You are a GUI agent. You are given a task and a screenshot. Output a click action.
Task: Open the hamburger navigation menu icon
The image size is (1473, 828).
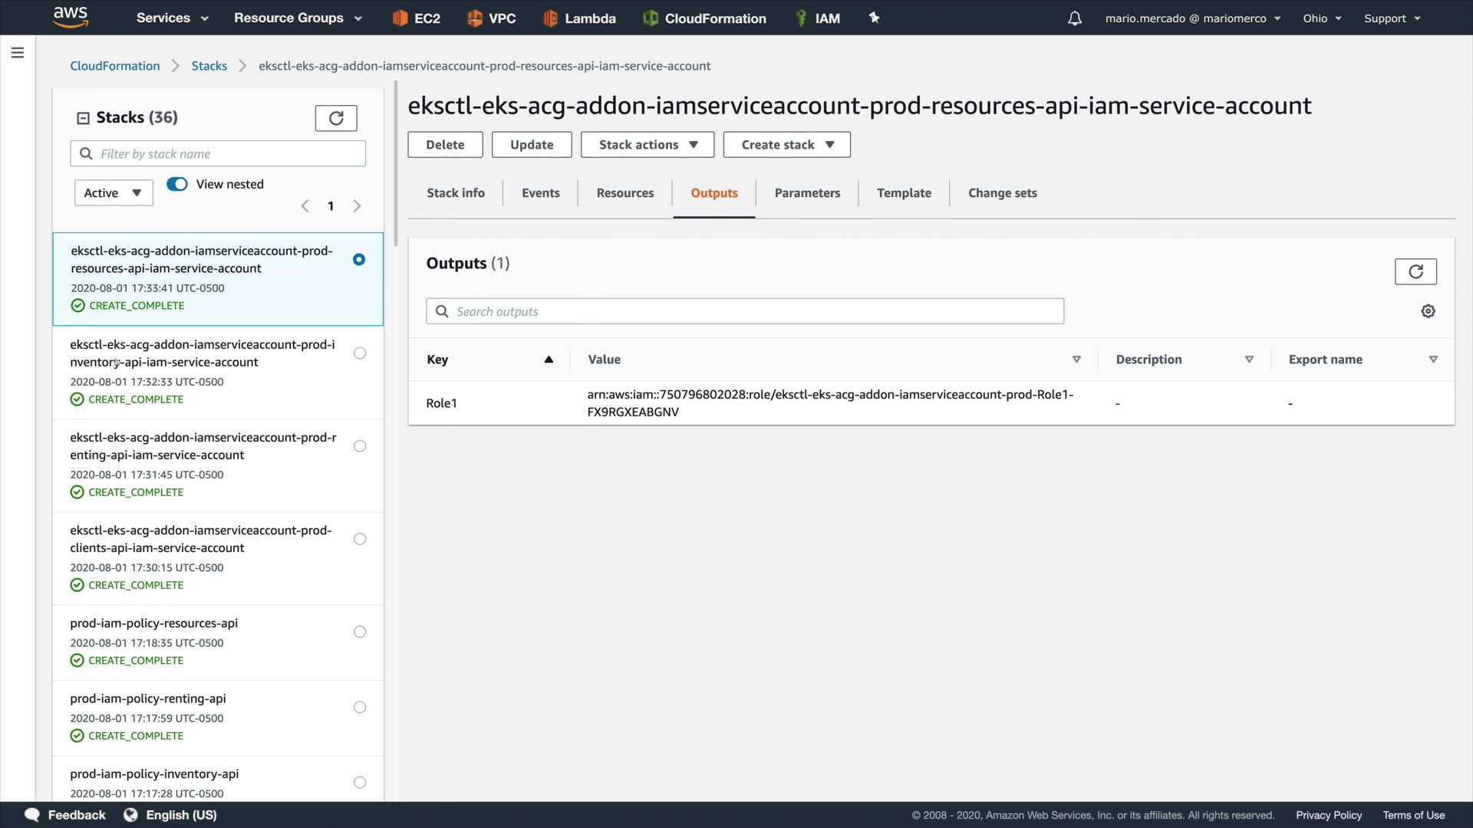[x=18, y=53]
